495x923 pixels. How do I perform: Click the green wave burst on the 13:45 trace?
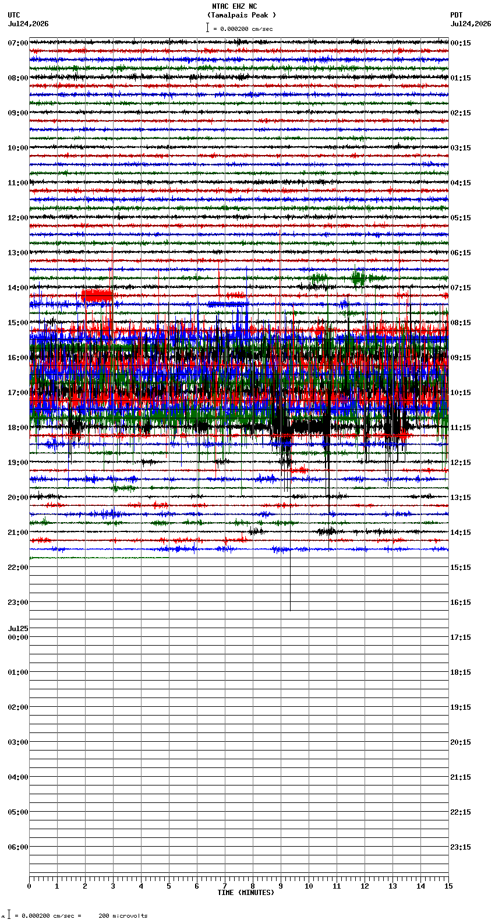pyautogui.click(x=359, y=278)
